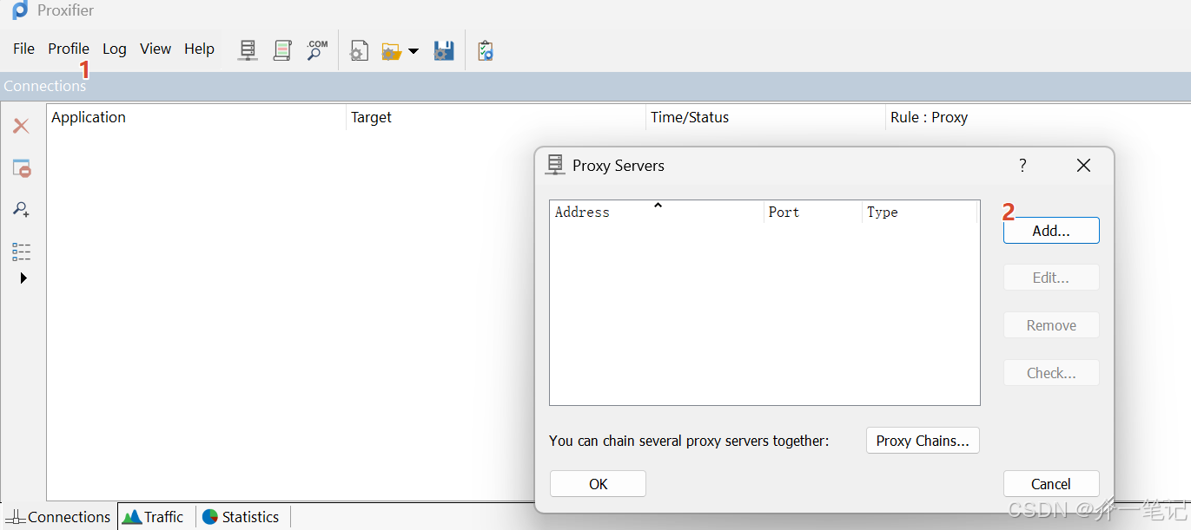Cancel the Proxy Servers dialog
The width and height of the screenshot is (1191, 530).
[x=1051, y=484]
